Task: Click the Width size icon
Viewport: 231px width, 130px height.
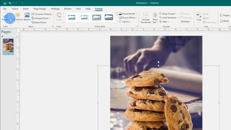Action: 221,21
